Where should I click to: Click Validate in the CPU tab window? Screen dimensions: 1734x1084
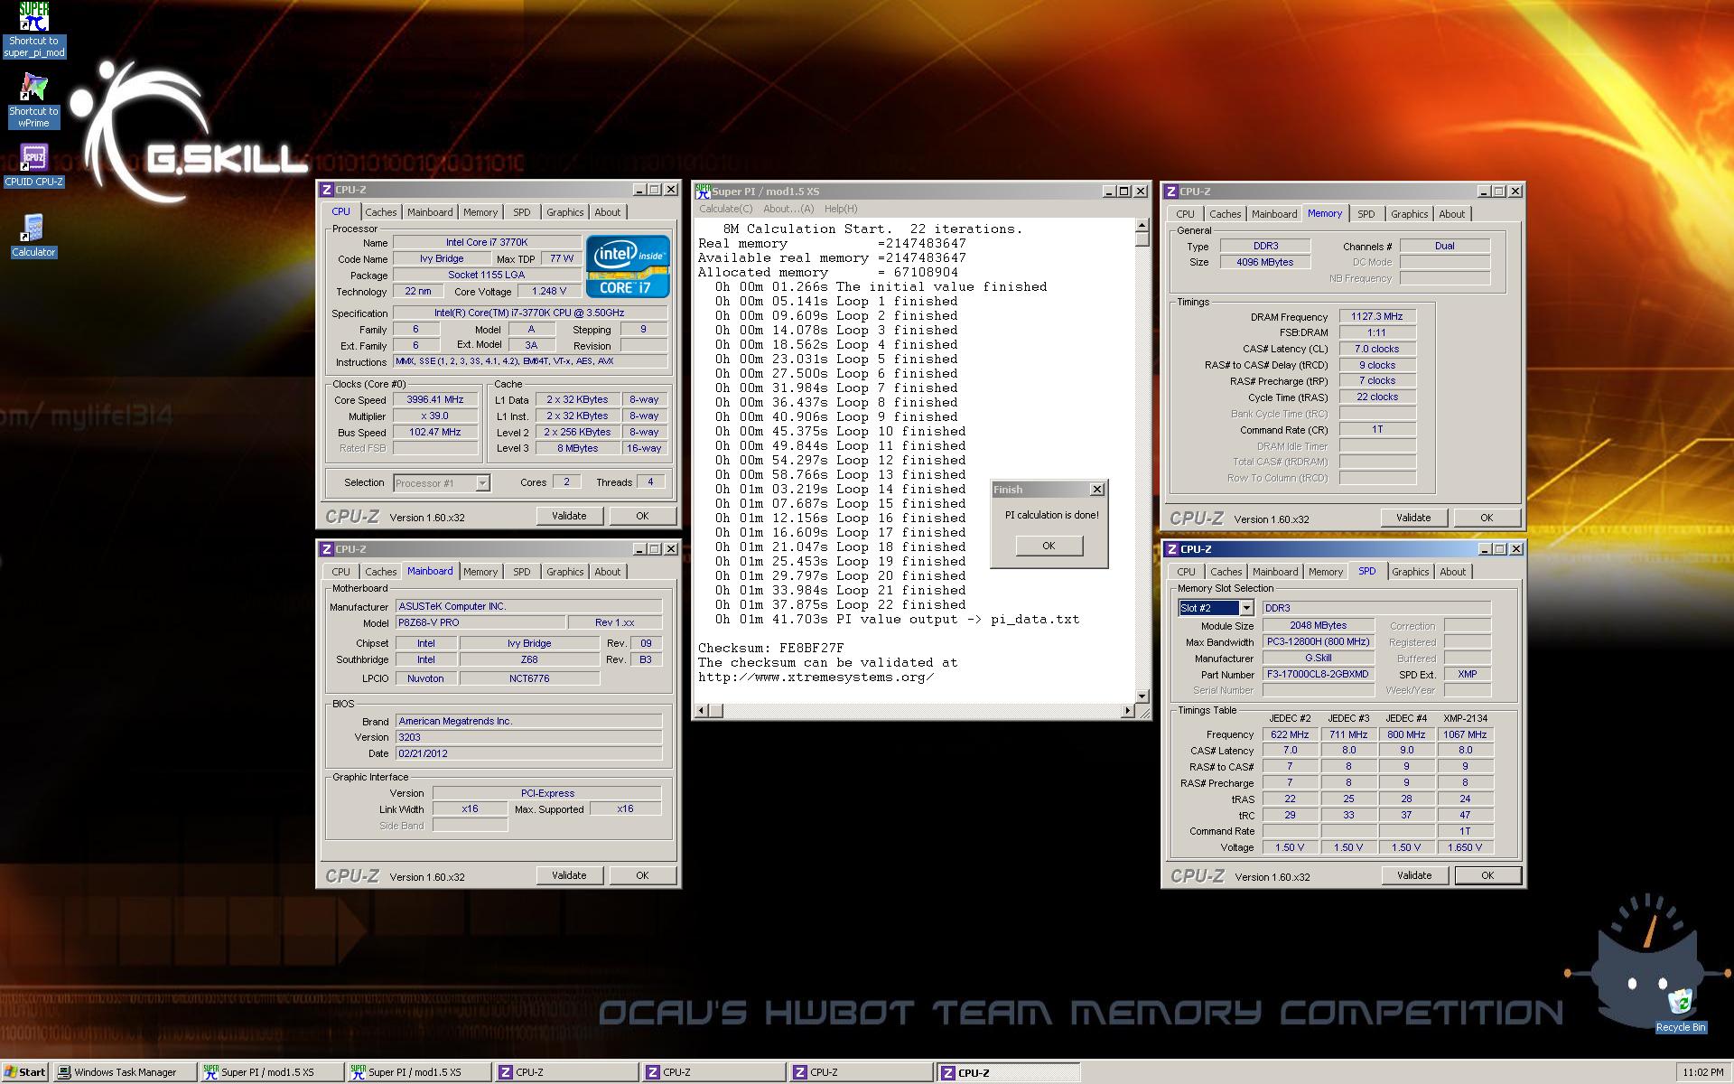coord(569,516)
